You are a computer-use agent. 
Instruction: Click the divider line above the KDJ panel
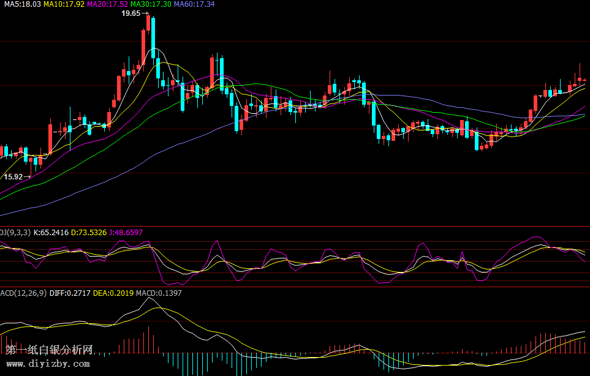point(295,227)
